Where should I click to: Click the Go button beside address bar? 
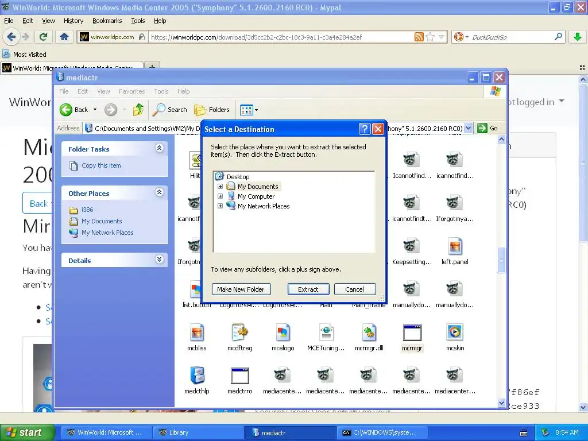488,128
